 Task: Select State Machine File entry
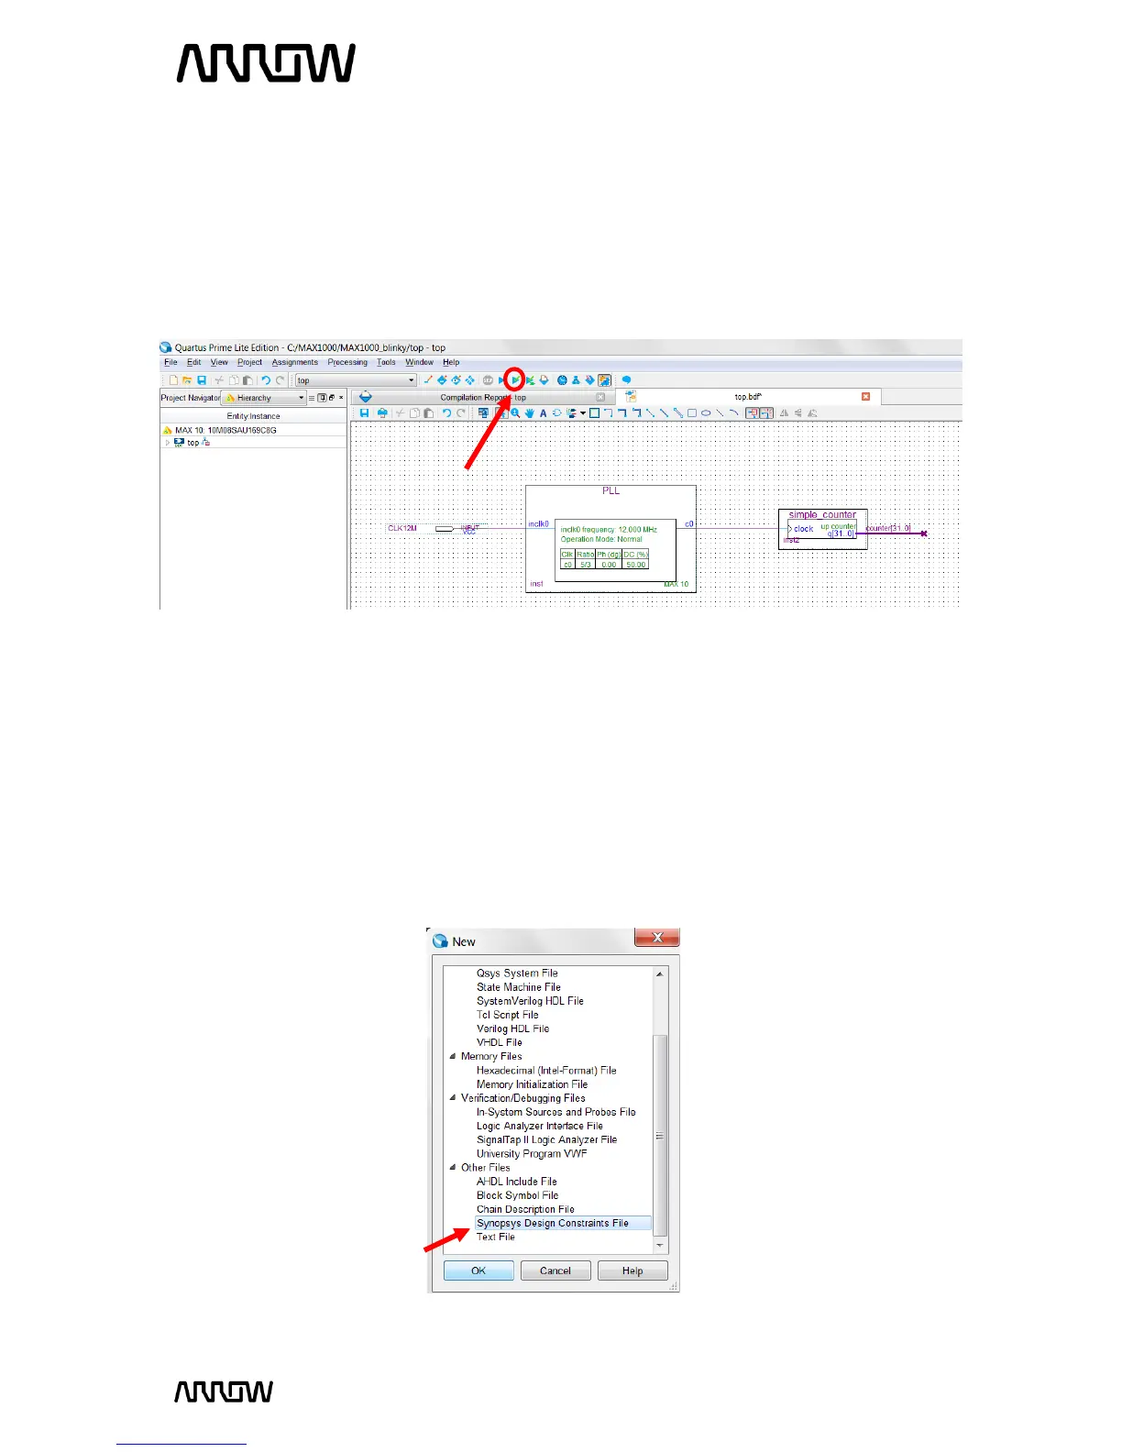519,987
